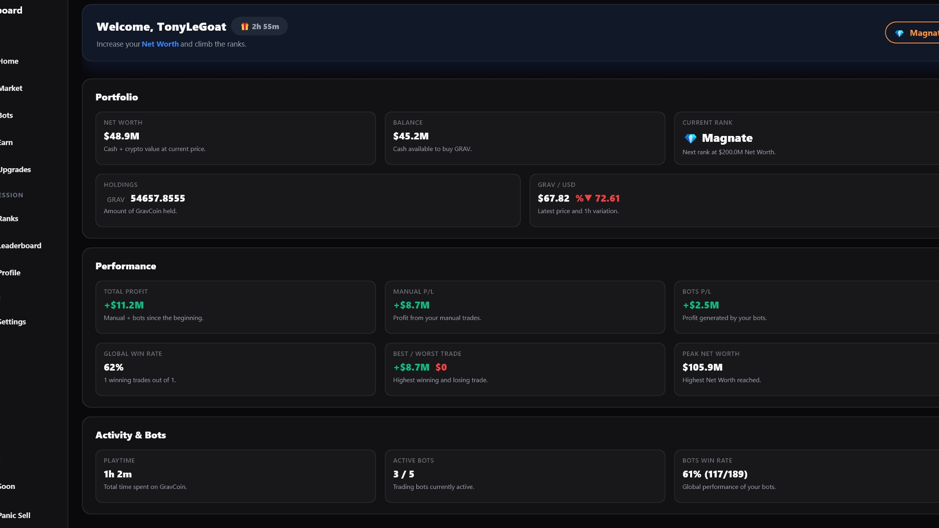Click the Bots Win Rate card
The height and width of the screenshot is (528, 939).
pos(806,476)
